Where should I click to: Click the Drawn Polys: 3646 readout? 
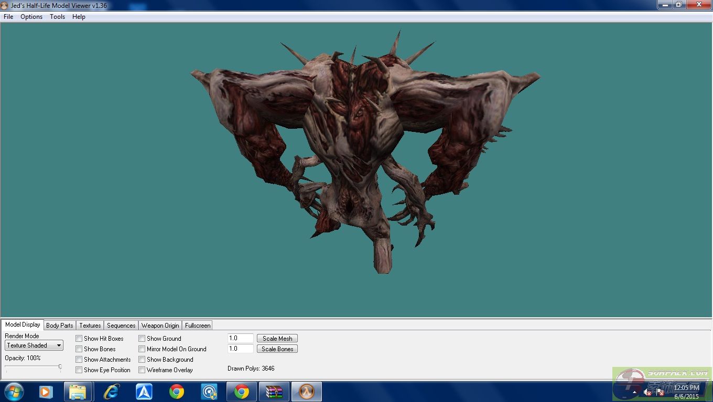click(x=251, y=368)
